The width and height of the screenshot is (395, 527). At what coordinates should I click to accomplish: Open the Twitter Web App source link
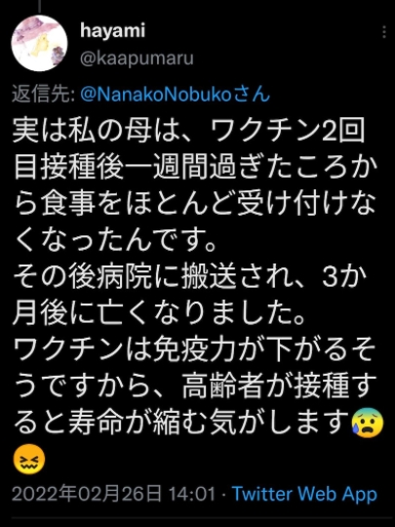click(x=304, y=494)
